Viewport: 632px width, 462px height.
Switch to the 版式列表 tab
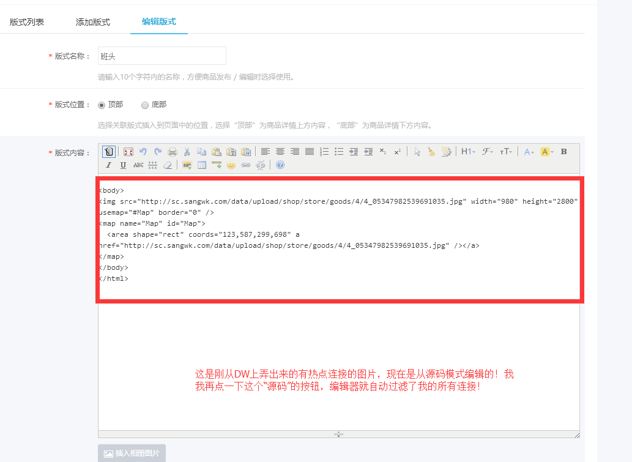tap(27, 22)
